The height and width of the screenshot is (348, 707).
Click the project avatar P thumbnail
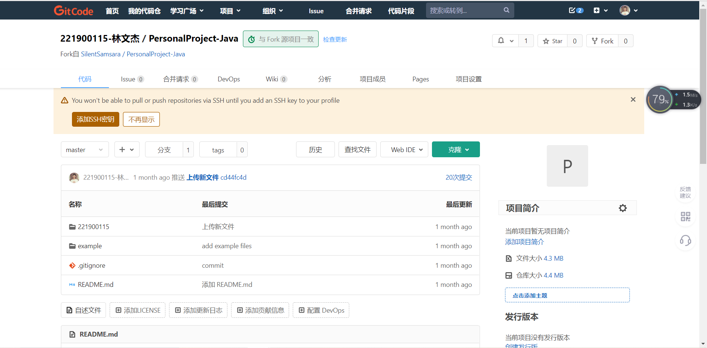567,166
